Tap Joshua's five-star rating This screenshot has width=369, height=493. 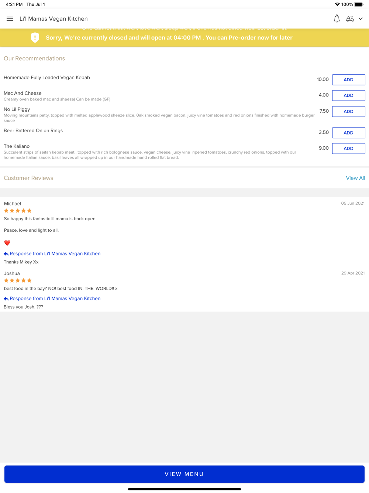[x=18, y=280]
